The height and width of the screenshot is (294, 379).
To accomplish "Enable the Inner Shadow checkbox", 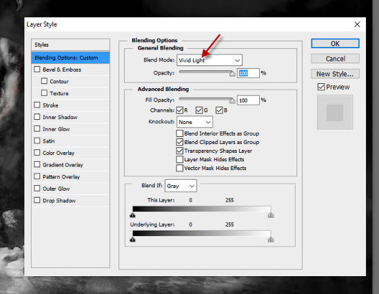I will [x=37, y=117].
